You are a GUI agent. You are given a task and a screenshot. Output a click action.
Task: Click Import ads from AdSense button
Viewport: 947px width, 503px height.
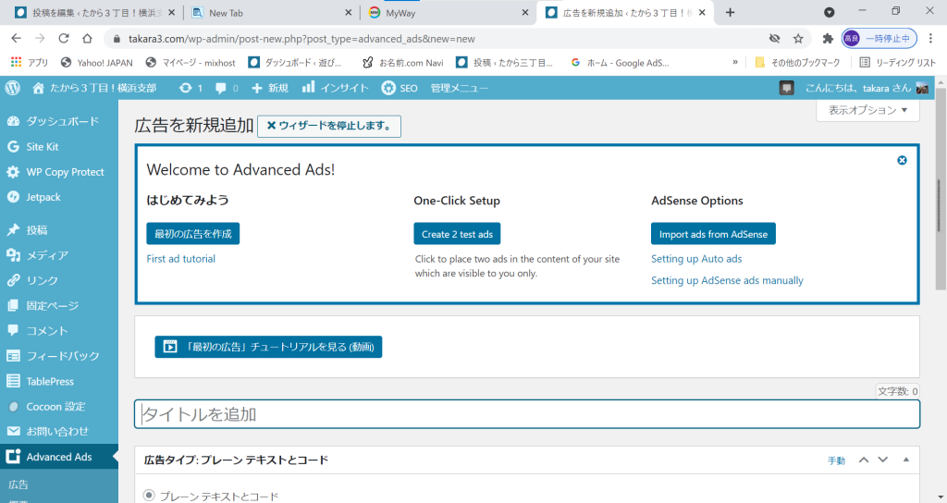(x=713, y=234)
